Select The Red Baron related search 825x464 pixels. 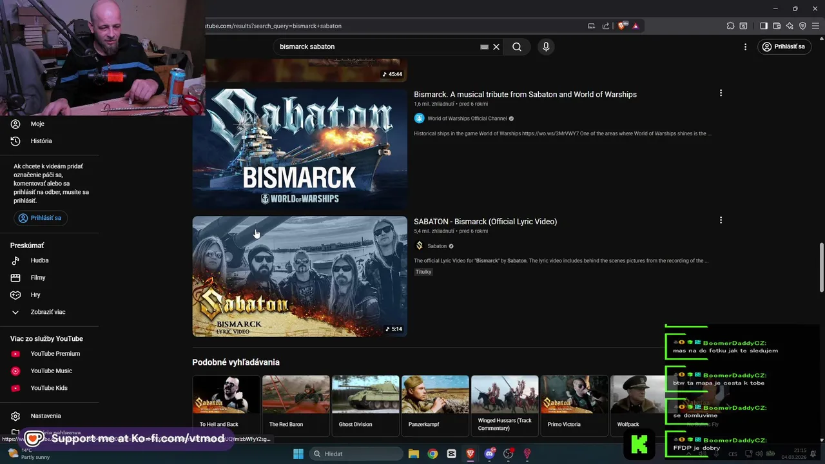[x=296, y=405]
